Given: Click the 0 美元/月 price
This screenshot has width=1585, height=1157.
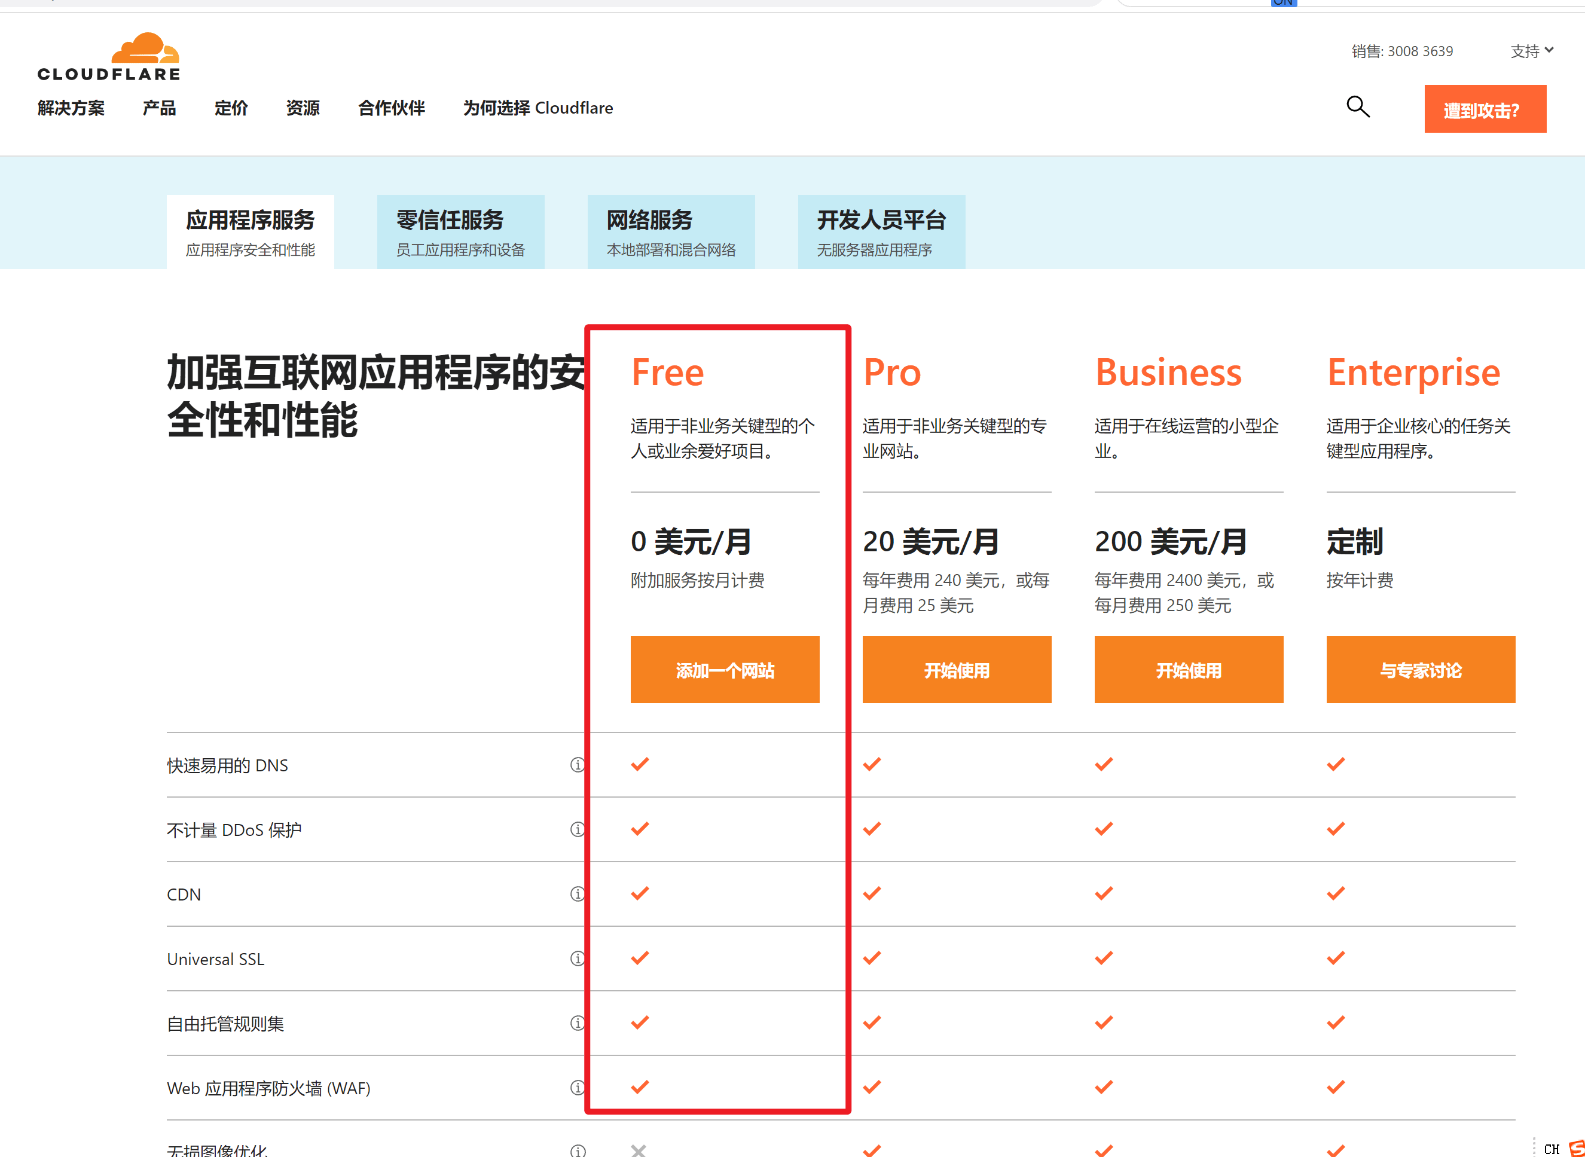Looking at the screenshot, I should coord(691,541).
